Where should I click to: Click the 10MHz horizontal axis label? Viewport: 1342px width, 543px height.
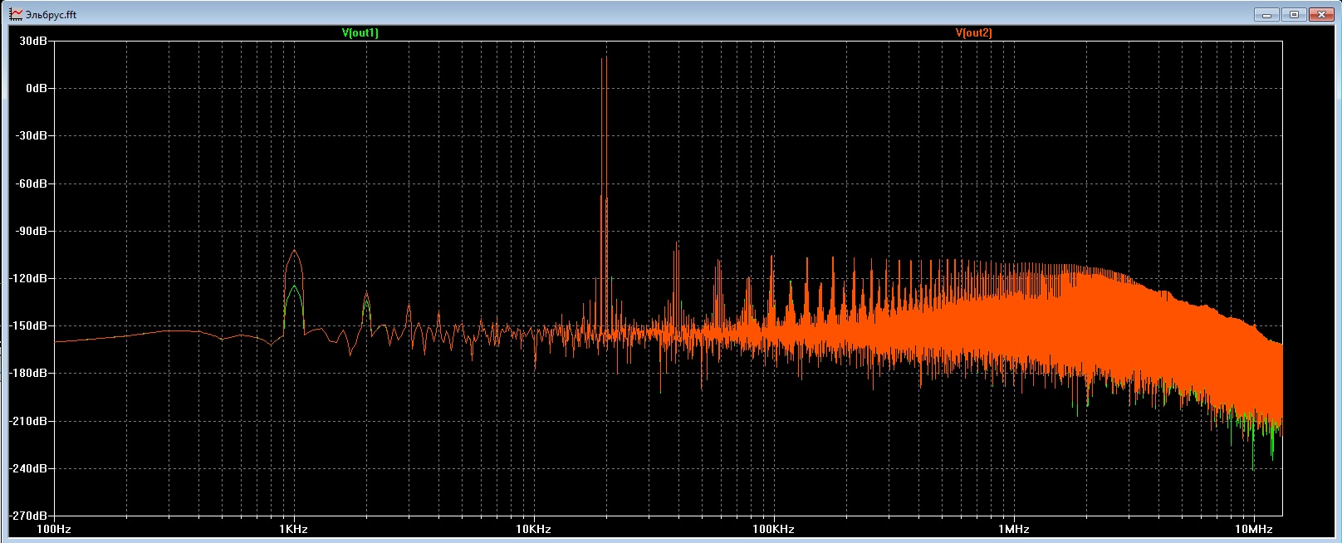[1253, 529]
